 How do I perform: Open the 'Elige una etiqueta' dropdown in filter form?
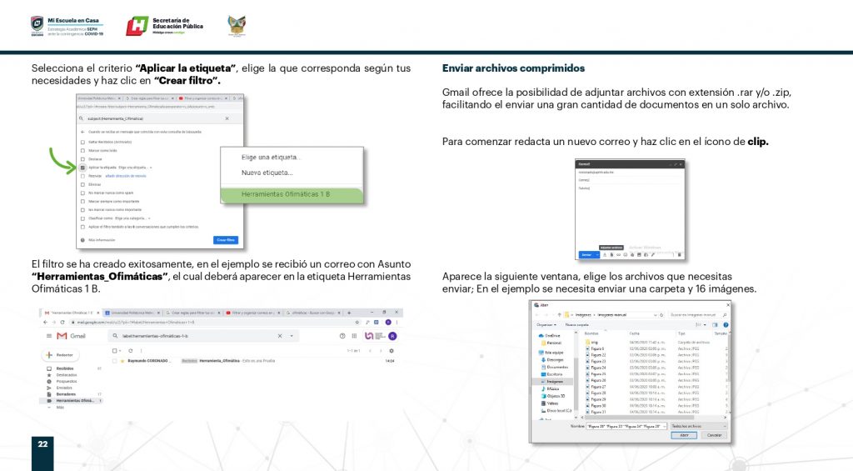coord(136,168)
